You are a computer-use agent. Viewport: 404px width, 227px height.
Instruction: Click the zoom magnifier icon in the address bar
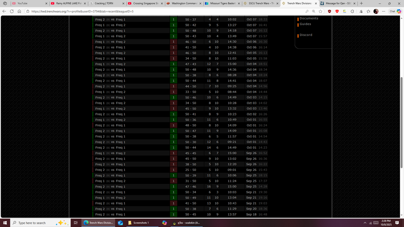[313, 11]
